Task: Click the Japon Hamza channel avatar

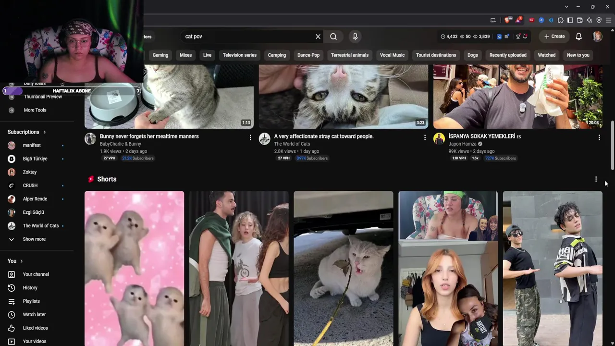Action: [x=439, y=139]
